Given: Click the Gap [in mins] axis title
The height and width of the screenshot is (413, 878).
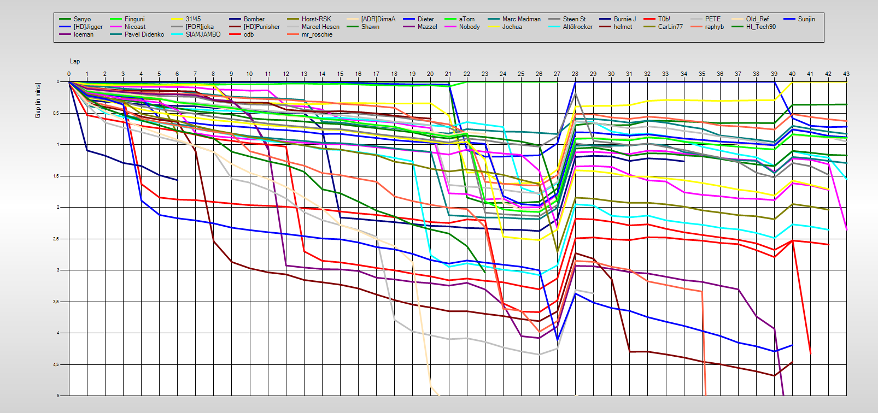Looking at the screenshot, I should (38, 101).
